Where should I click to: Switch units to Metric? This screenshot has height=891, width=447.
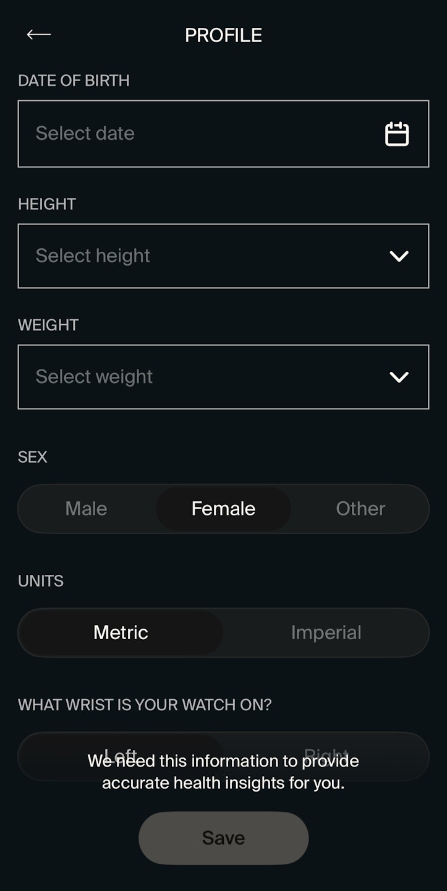click(121, 632)
